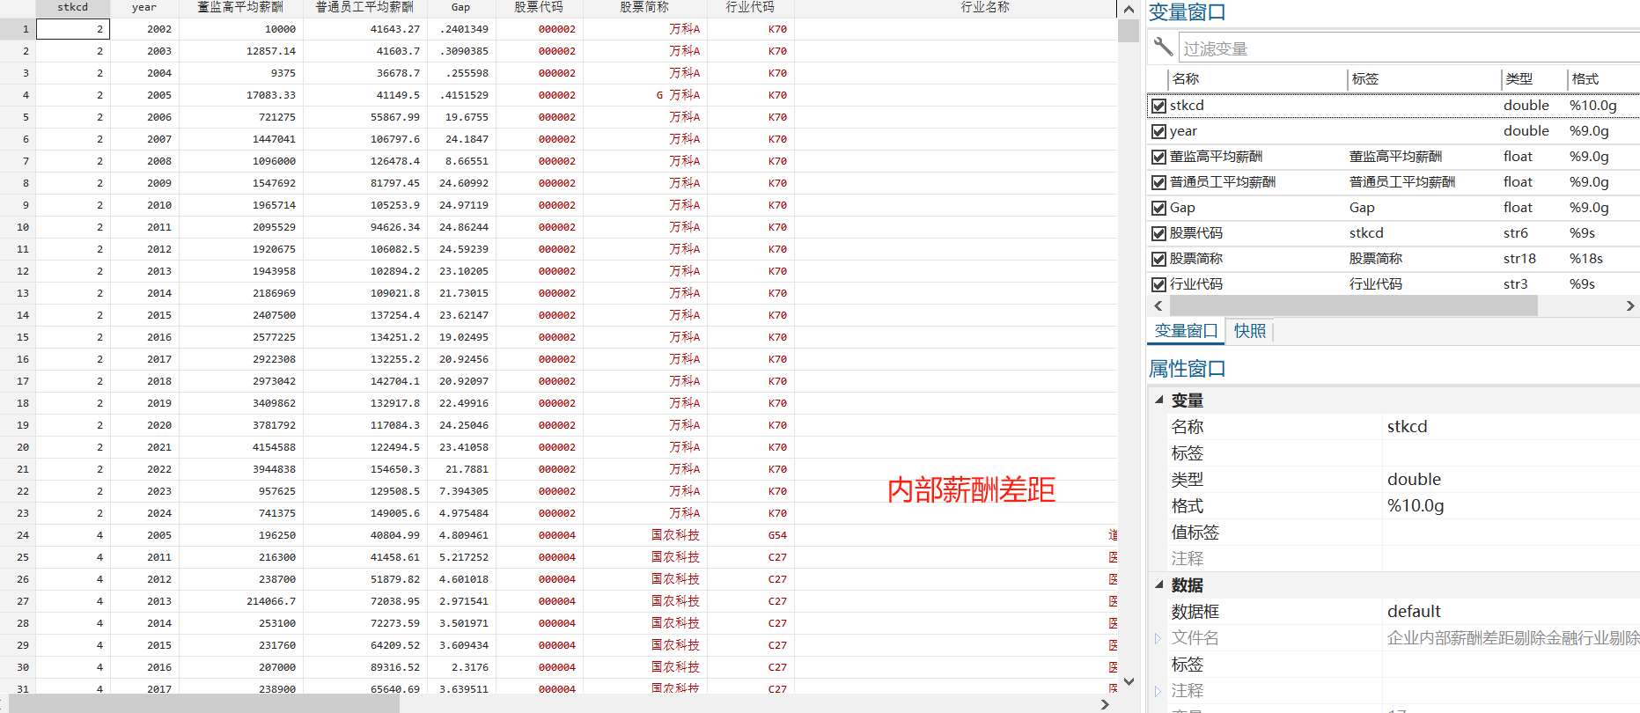Select the 股票代码 column header in grid
The image size is (1640, 713).
click(539, 7)
